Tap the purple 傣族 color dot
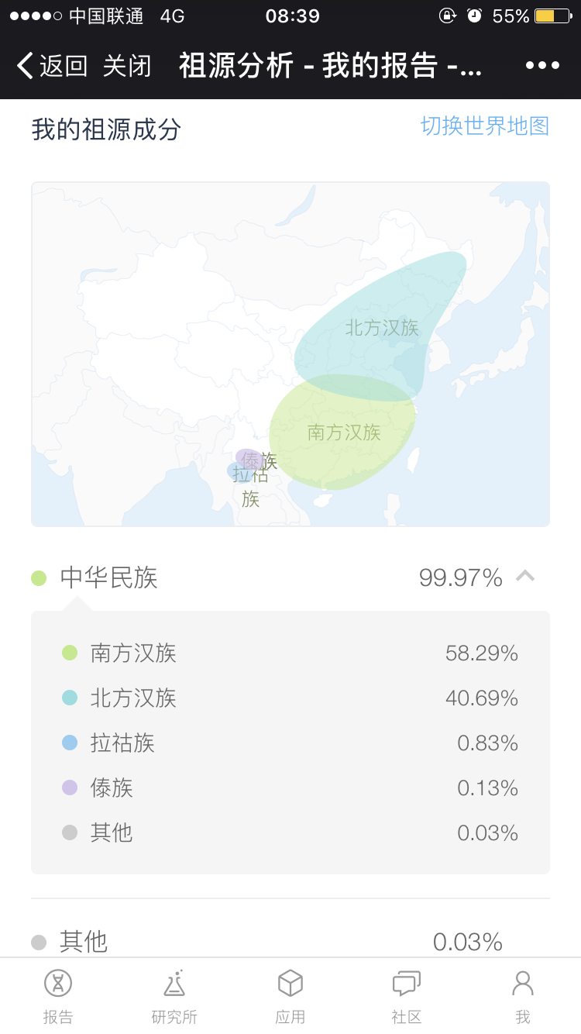581x1034 pixels. coord(70,788)
